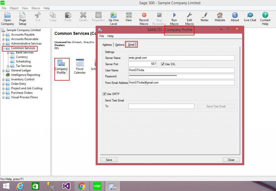Open the Macro menu

pyautogui.click(x=36, y=8)
